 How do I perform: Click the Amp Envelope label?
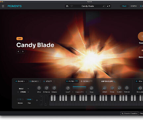(107, 81)
